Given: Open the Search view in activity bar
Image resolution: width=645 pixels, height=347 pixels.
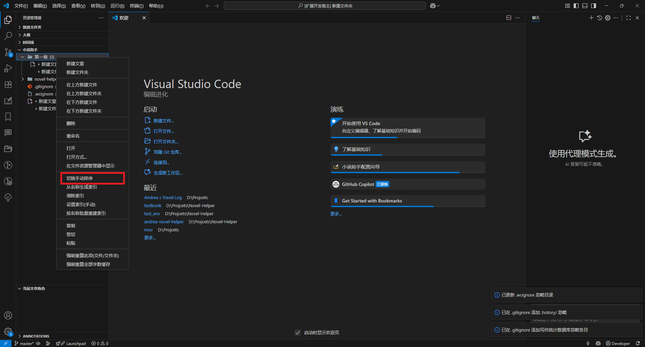Looking at the screenshot, I should click(x=8, y=36).
